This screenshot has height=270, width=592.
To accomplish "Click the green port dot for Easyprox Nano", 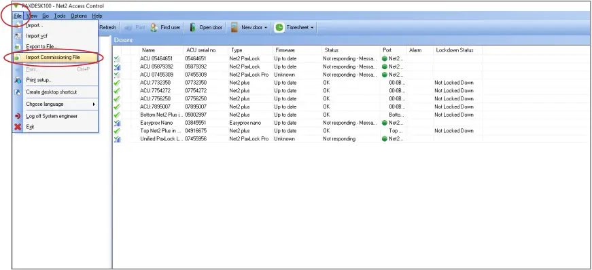I will (385, 123).
